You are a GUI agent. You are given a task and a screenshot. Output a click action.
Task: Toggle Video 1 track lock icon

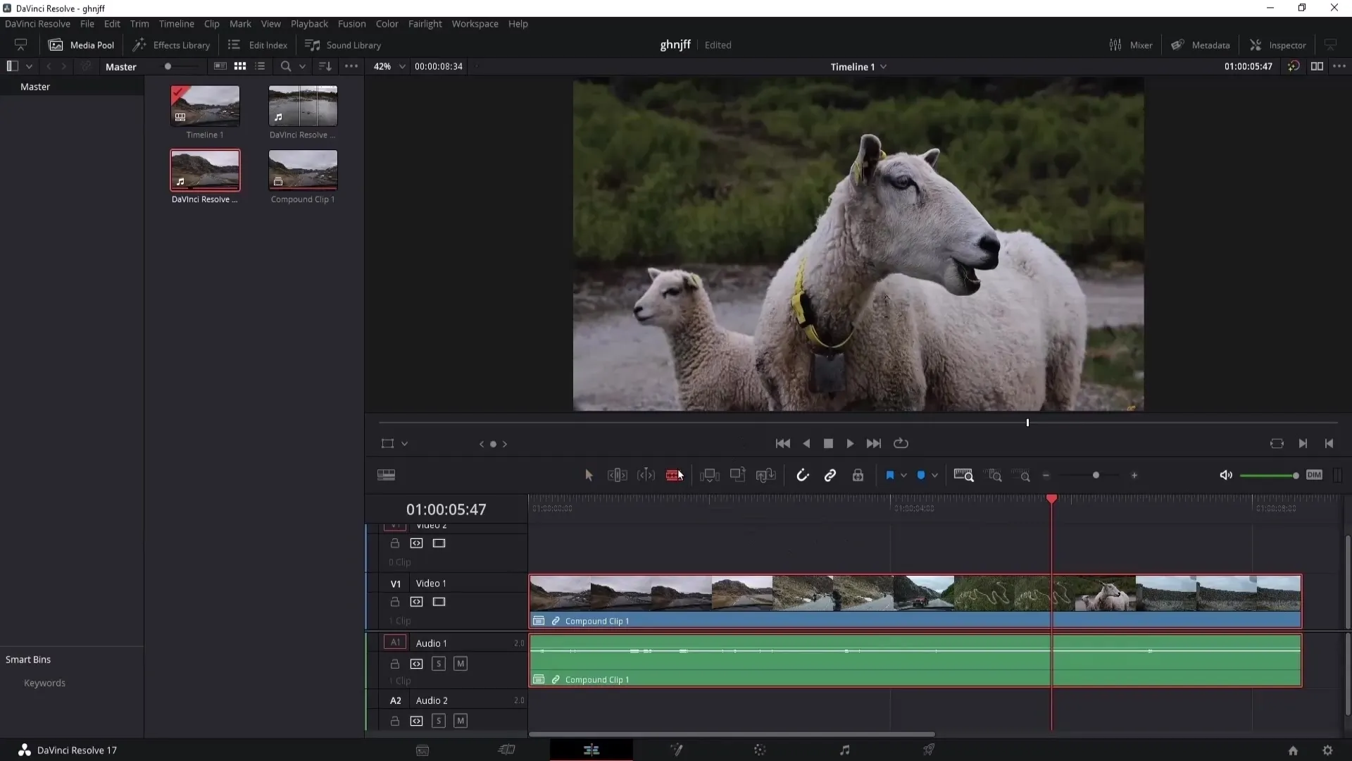(394, 601)
